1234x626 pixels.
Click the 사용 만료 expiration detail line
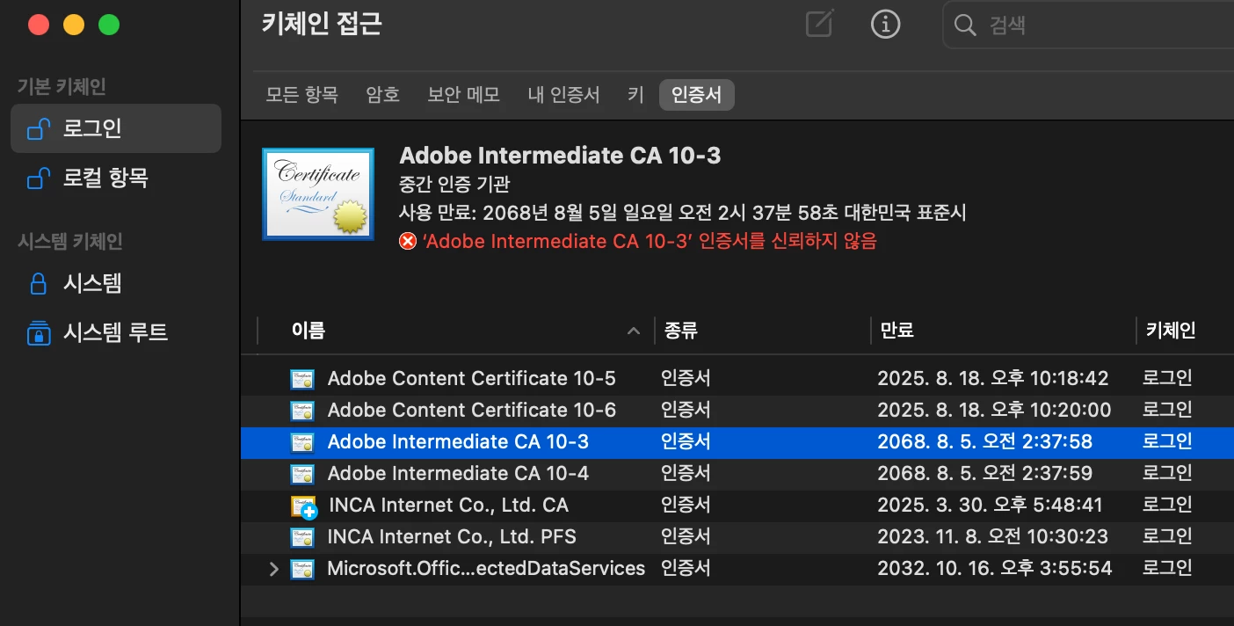tap(683, 213)
